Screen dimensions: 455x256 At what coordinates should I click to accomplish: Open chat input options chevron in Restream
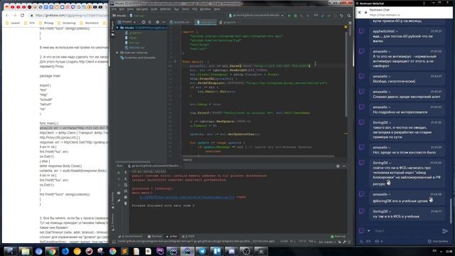(368, 231)
